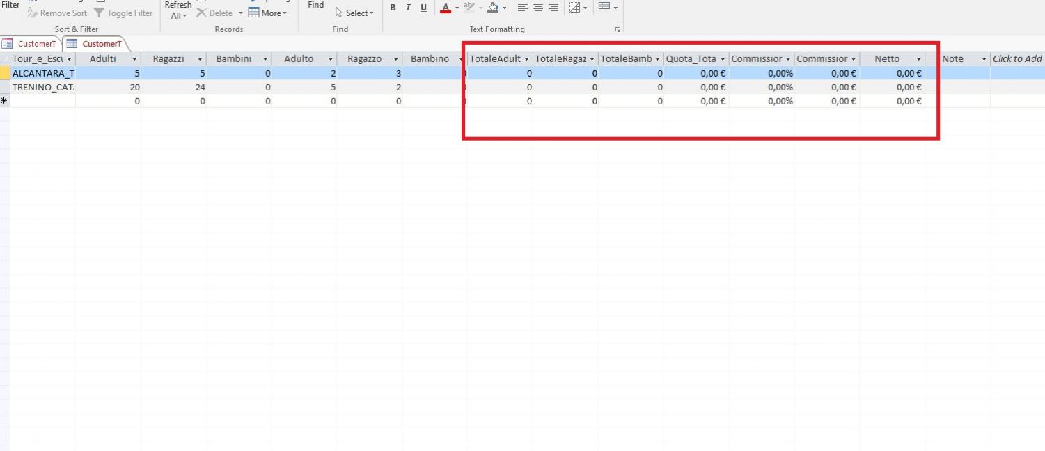Click the Delete record button

pos(214,13)
